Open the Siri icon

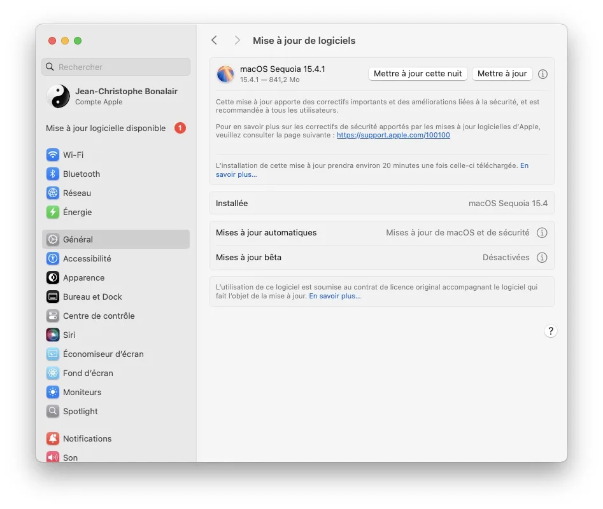(53, 335)
